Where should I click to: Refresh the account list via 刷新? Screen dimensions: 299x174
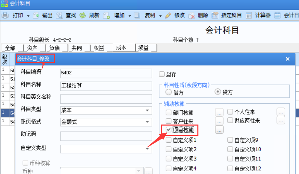pos(83,15)
